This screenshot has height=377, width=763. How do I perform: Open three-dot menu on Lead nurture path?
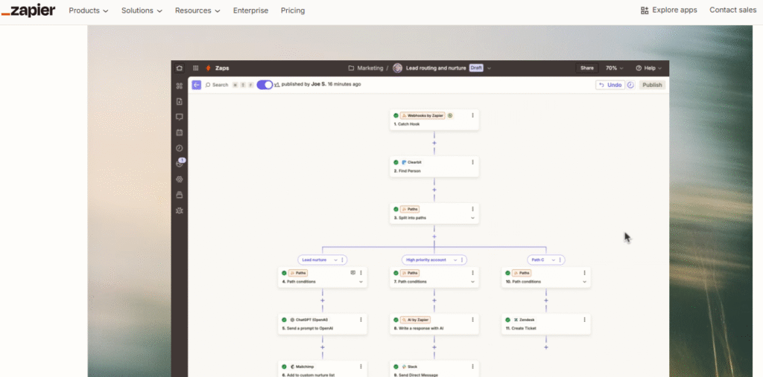pos(342,260)
